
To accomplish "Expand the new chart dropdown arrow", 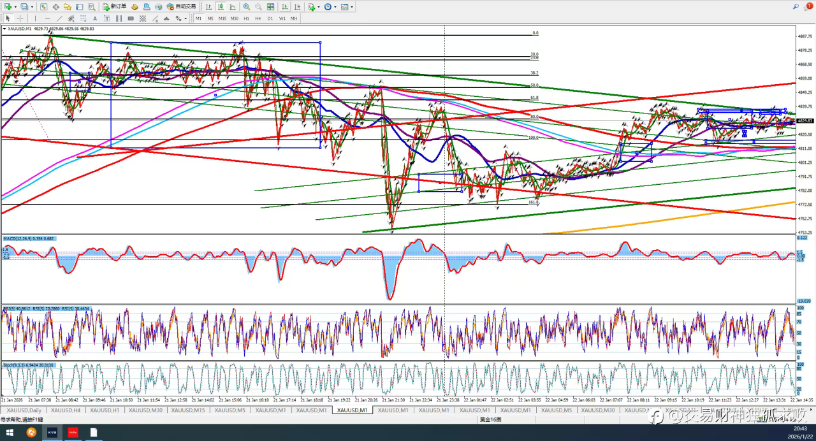I will (x=15, y=6).
